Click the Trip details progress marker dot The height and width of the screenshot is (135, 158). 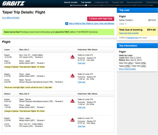pos(86,5)
